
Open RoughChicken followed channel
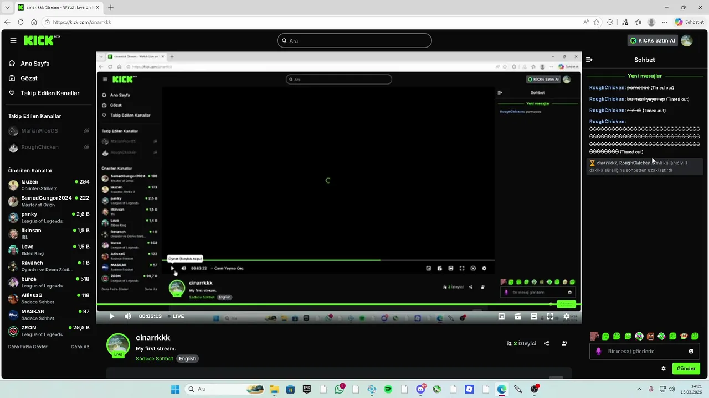48,148
